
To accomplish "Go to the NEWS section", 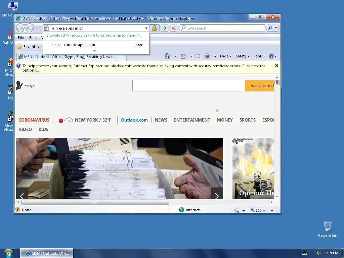I will coord(161,120).
